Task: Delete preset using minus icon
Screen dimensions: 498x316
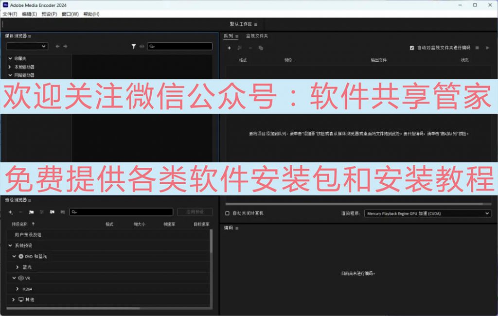Action: click(20, 212)
